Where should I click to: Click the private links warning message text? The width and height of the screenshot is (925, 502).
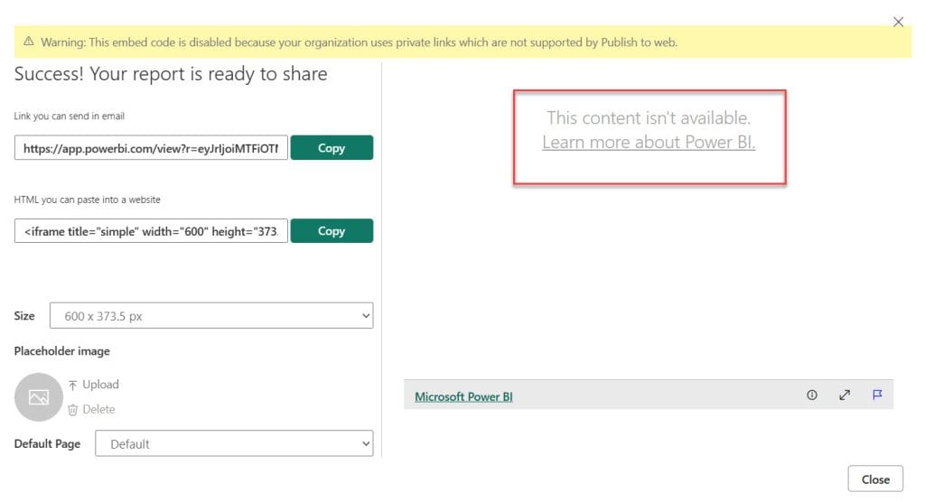point(359,42)
